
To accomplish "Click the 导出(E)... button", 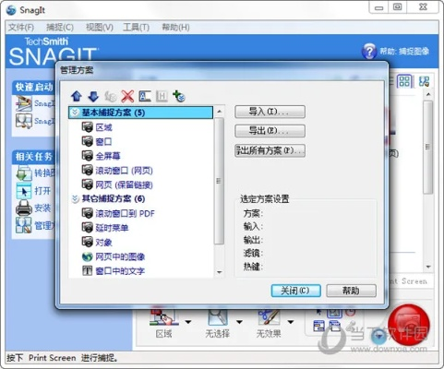I will pos(270,131).
